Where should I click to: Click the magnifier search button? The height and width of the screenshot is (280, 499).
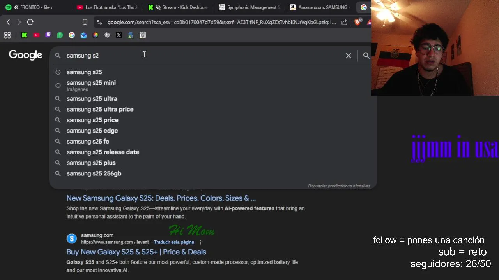pos(366,56)
